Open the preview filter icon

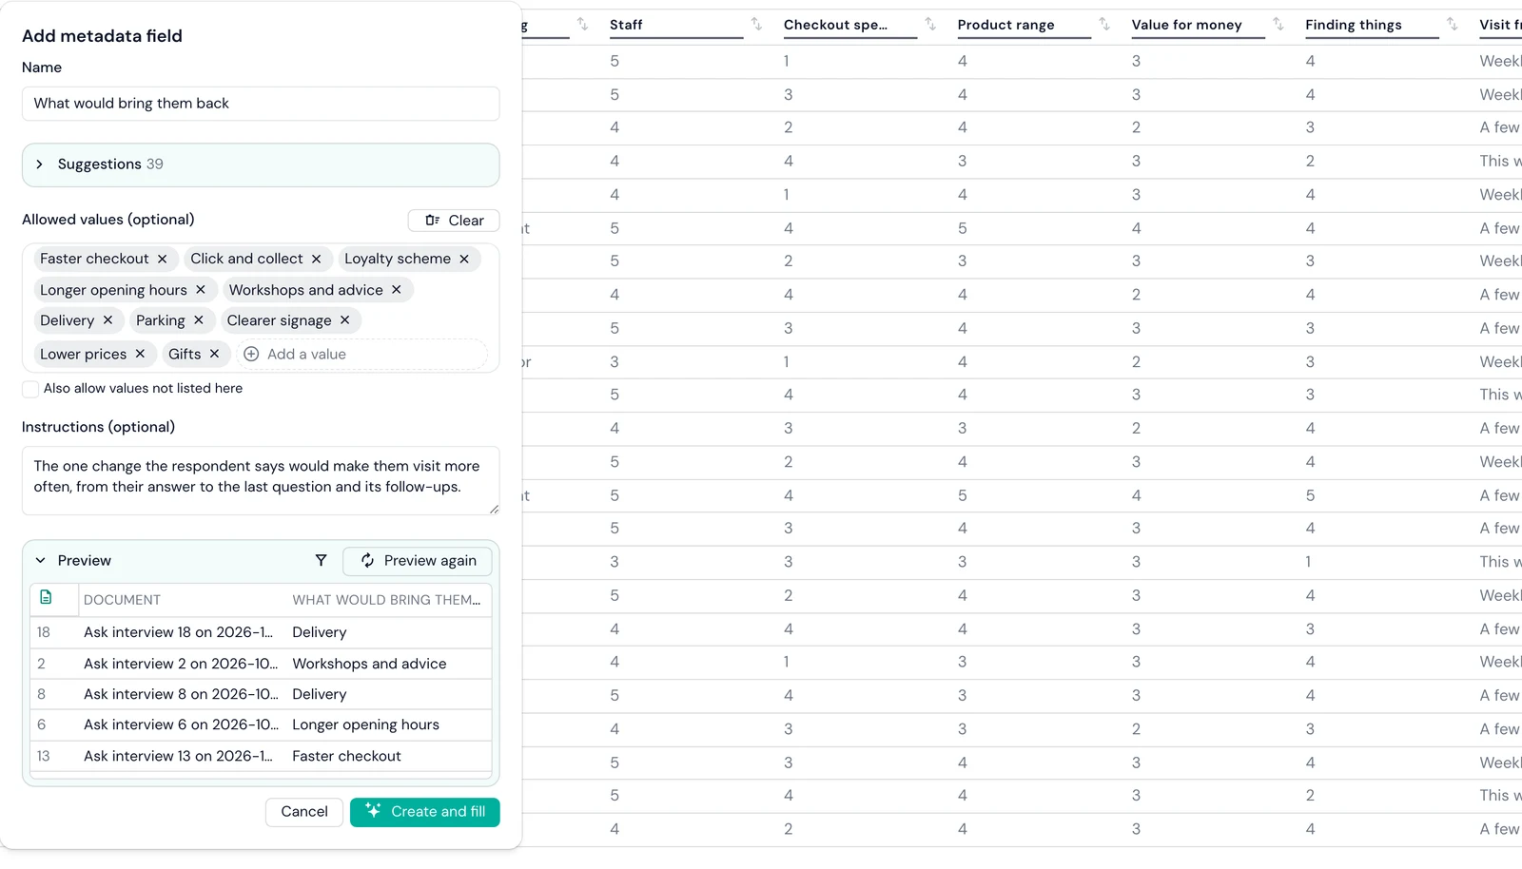click(322, 561)
